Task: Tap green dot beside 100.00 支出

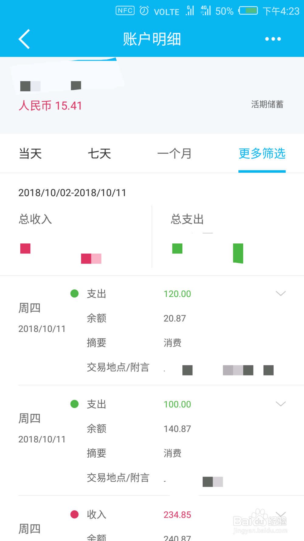Action: coord(74,404)
